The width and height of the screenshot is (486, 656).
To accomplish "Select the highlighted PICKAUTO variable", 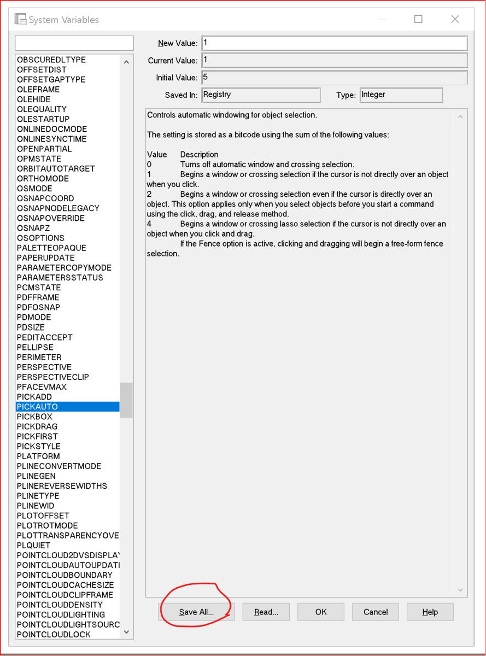I will pyautogui.click(x=68, y=407).
